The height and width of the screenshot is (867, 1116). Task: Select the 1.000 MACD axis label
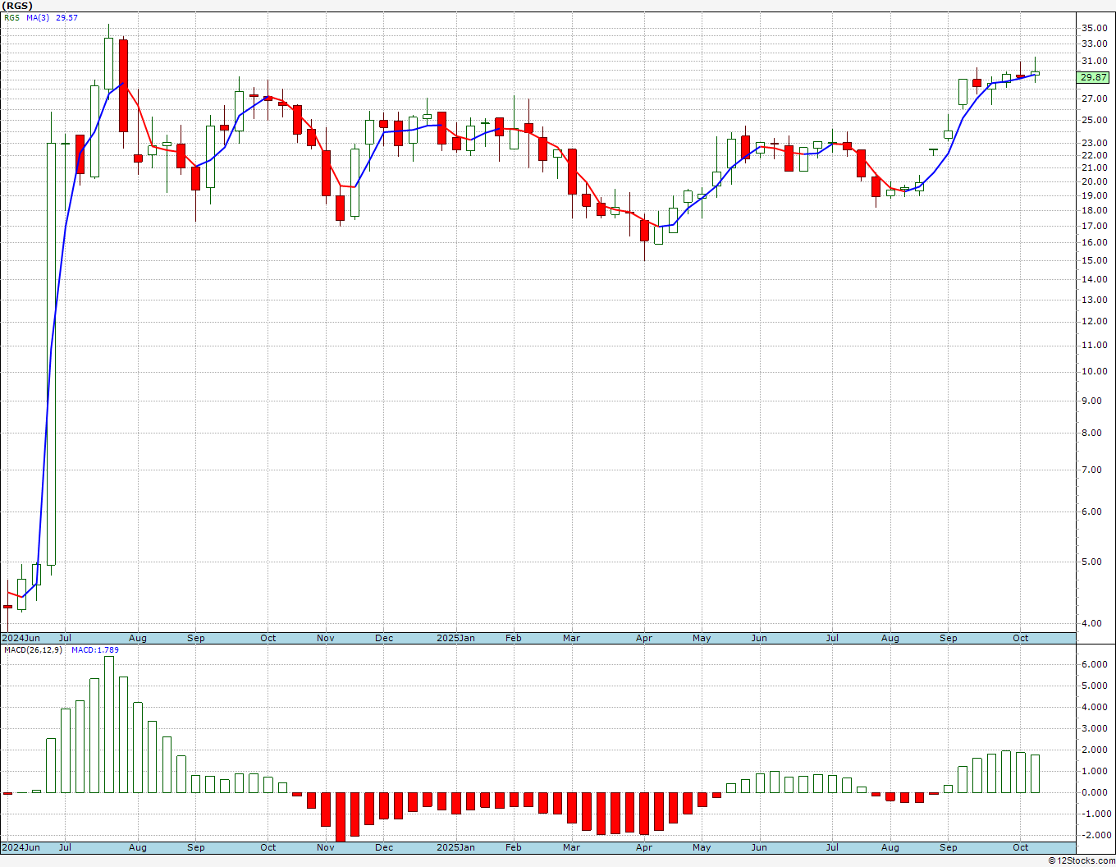(x=1095, y=771)
